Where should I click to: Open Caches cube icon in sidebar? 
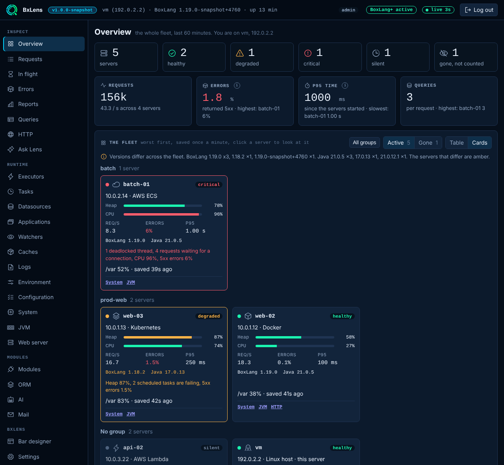[x=11, y=252]
